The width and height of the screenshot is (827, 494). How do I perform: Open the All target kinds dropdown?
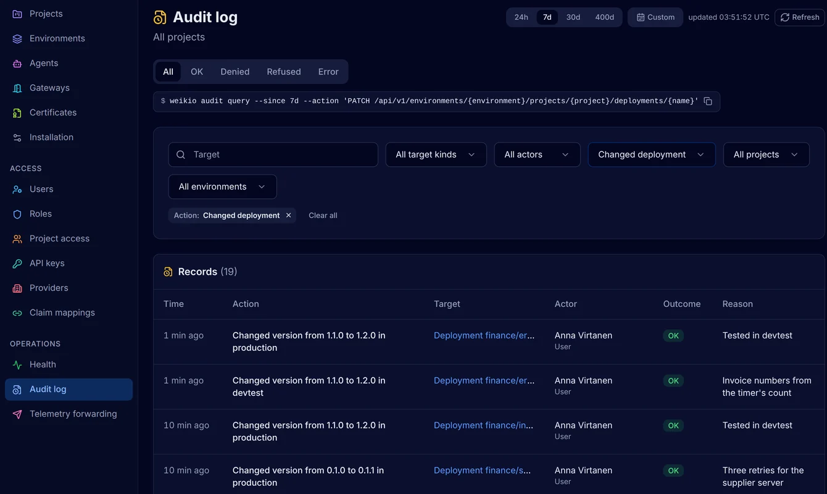point(436,154)
